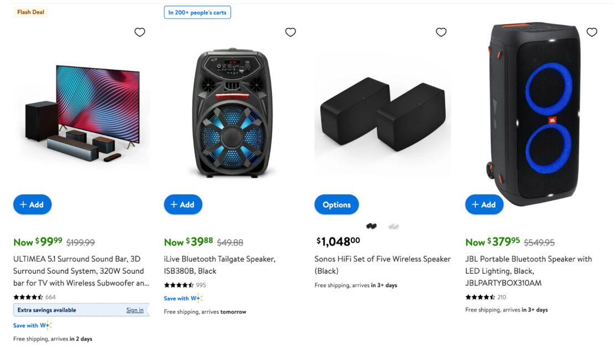Open iLive Bluetooth Tailgate Speaker product link
The image size is (616, 348).
pyautogui.click(x=219, y=265)
